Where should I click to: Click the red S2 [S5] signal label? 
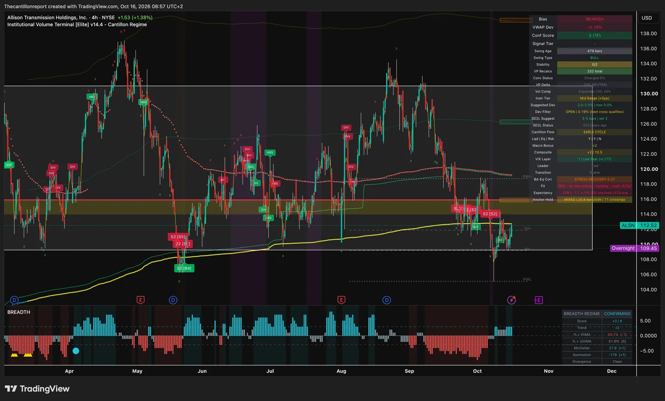point(178,237)
